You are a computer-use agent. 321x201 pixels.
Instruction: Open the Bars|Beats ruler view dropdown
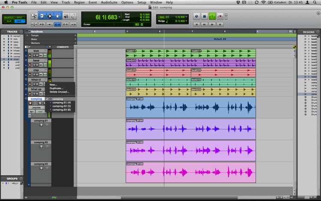[x=27, y=32]
